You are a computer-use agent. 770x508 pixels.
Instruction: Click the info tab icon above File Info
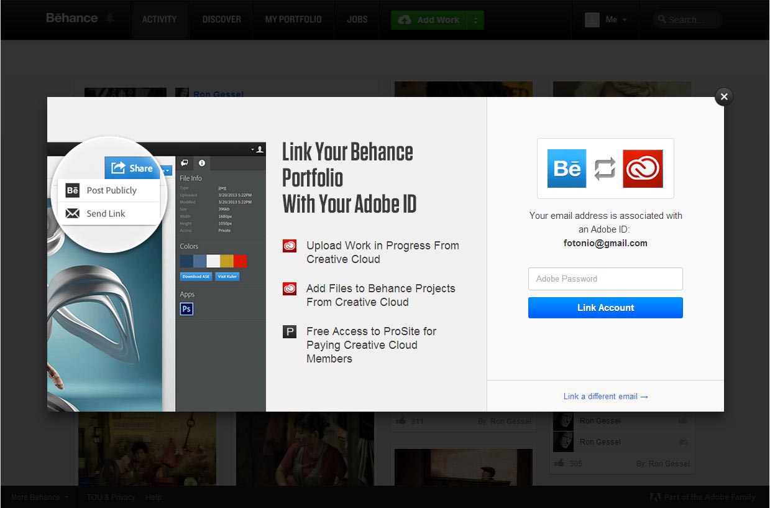pos(202,164)
